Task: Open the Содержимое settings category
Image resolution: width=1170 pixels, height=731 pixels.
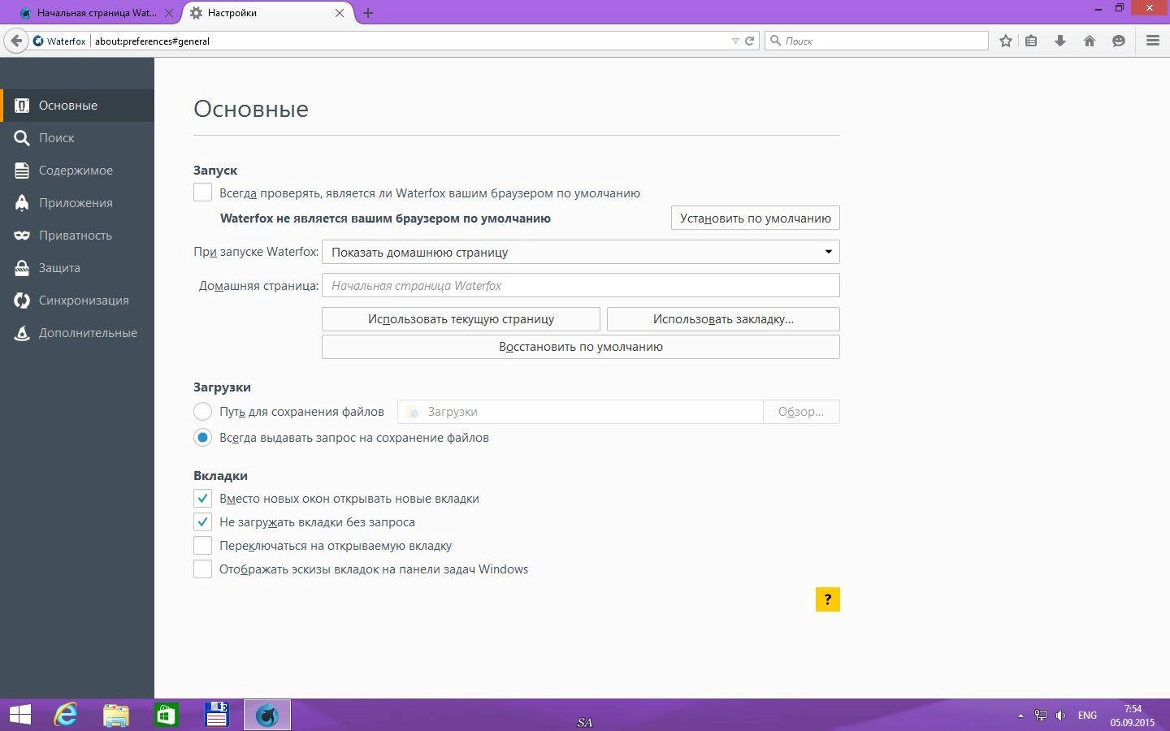Action: pyautogui.click(x=77, y=171)
